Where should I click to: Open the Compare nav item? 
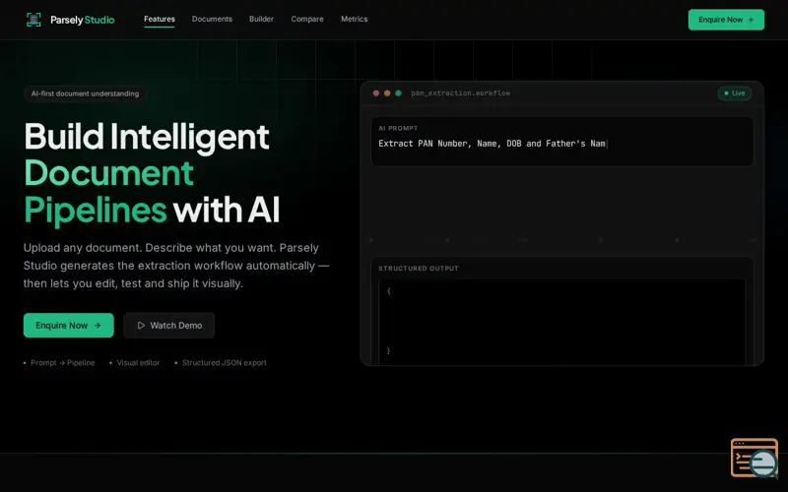[307, 19]
